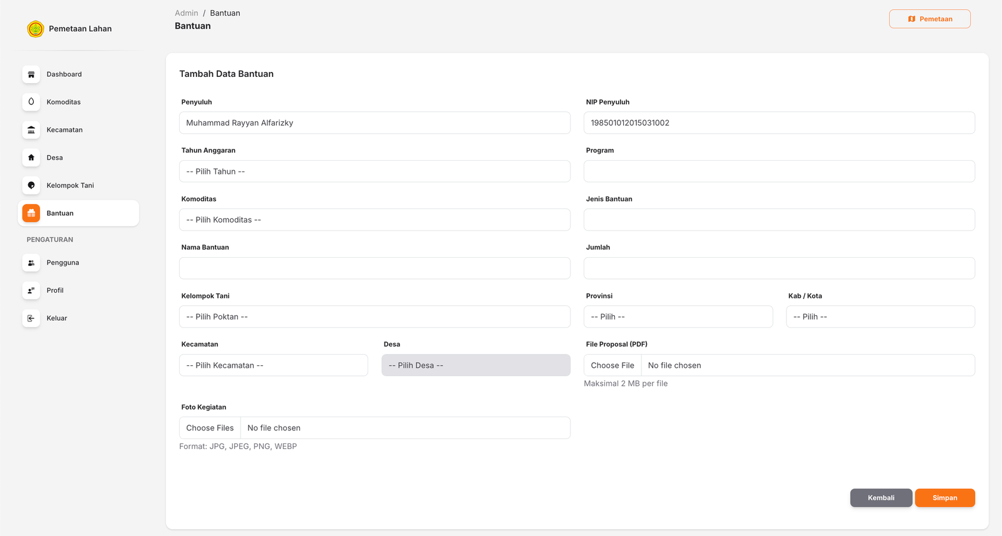Image resolution: width=1002 pixels, height=536 pixels.
Task: Click Choose File for File Proposal
Action: pyautogui.click(x=612, y=365)
